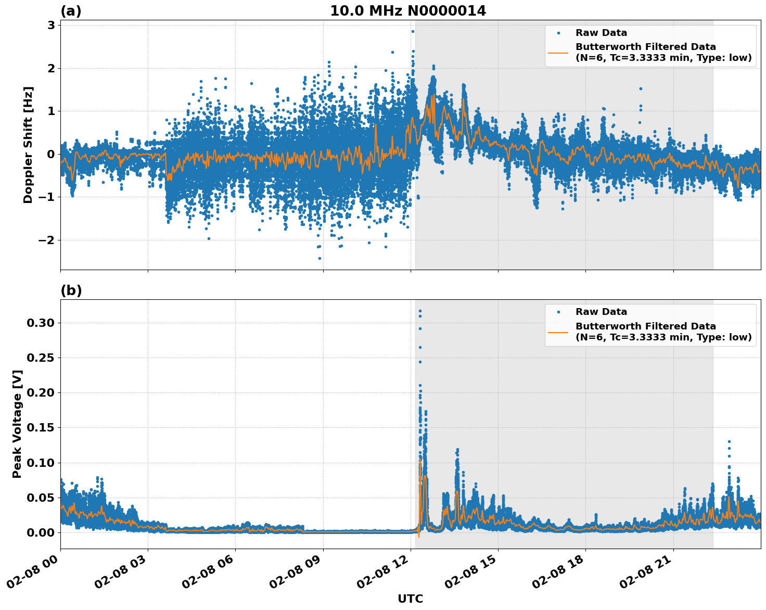Select the subplot label (b)
Image resolution: width=766 pixels, height=610 pixels.
71,289
